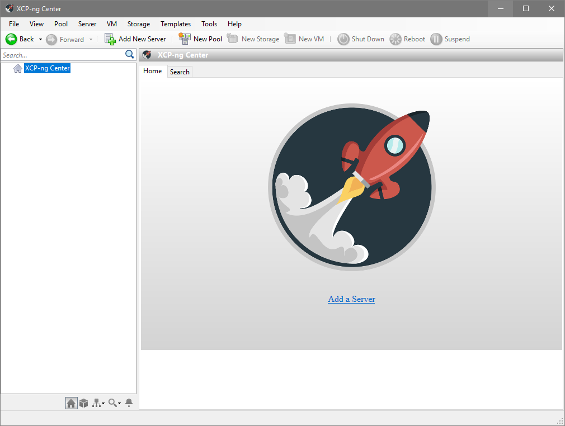This screenshot has height=426, width=565.
Task: Open the Notifications bell icon
Action: (x=129, y=403)
